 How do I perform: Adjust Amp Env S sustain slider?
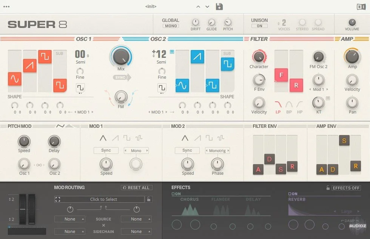(344, 140)
